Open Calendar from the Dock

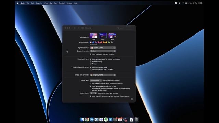point(120,120)
